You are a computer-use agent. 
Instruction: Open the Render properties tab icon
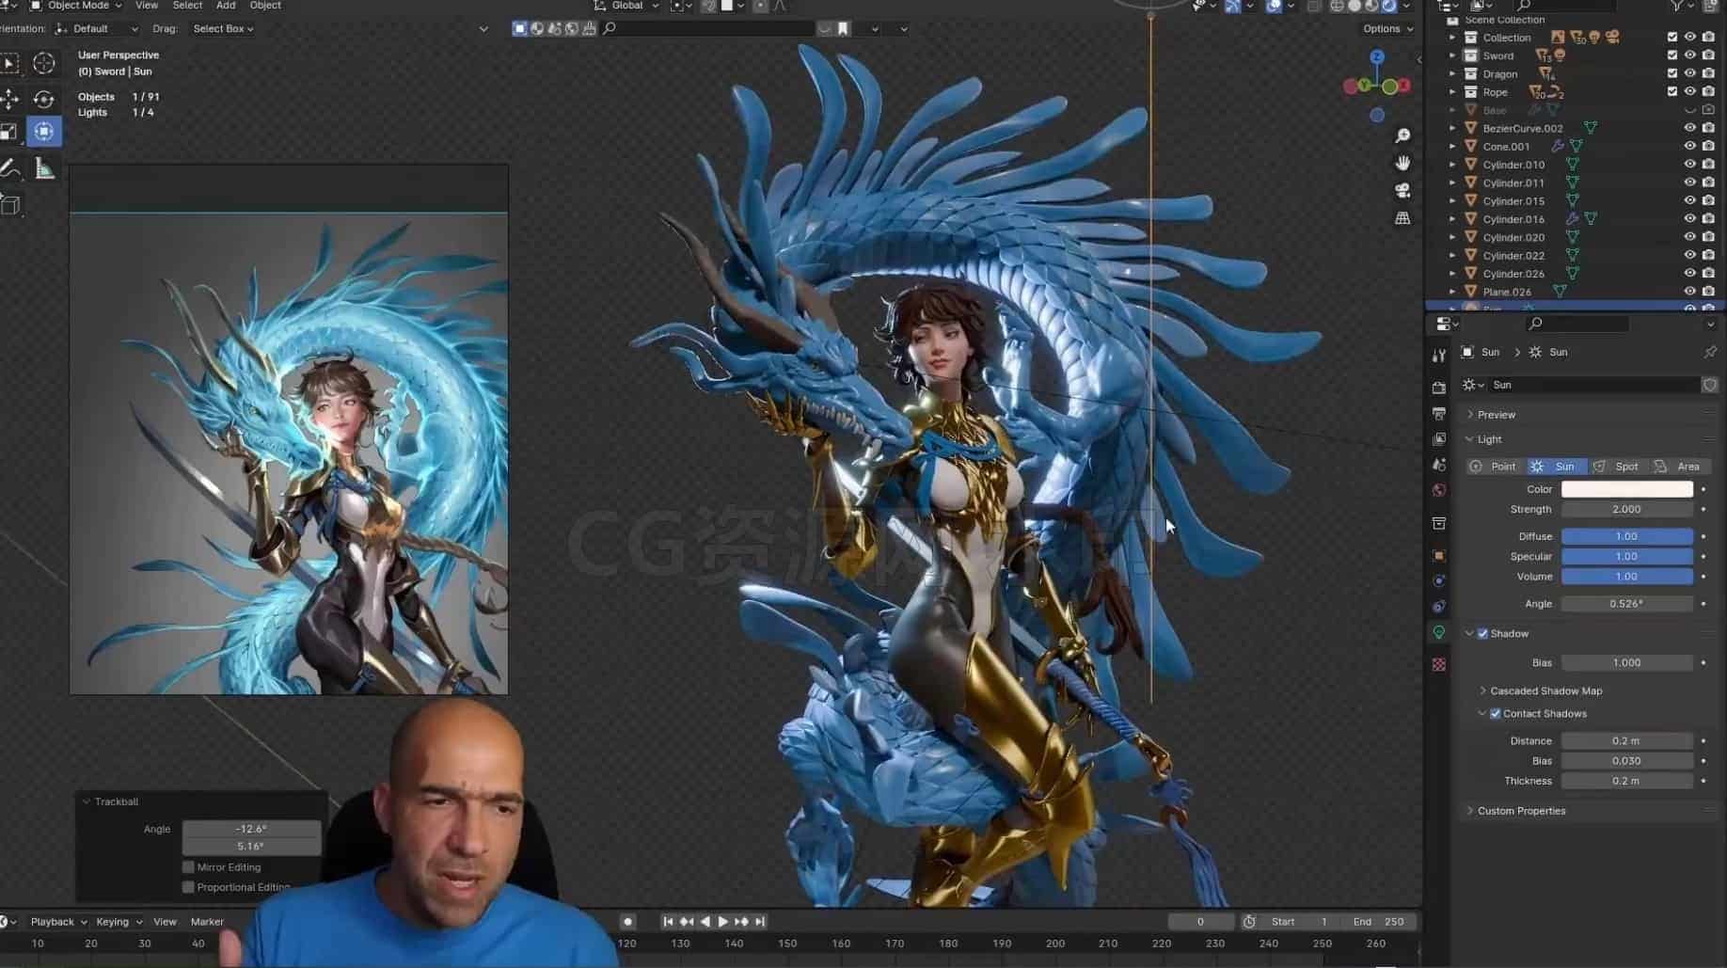pyautogui.click(x=1438, y=388)
